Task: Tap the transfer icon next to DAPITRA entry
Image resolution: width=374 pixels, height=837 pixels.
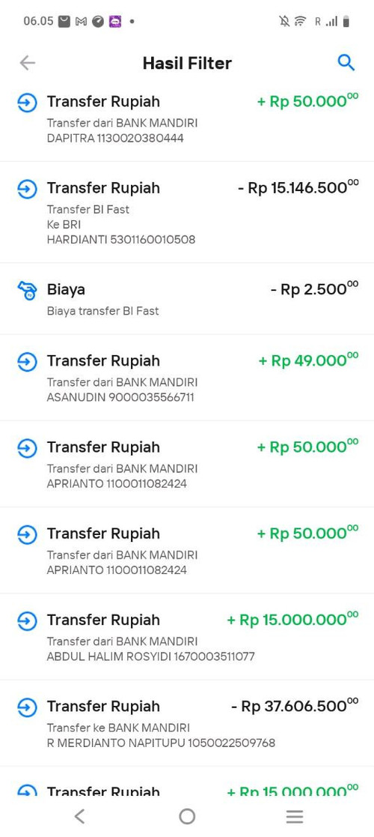Action: pos(27,103)
